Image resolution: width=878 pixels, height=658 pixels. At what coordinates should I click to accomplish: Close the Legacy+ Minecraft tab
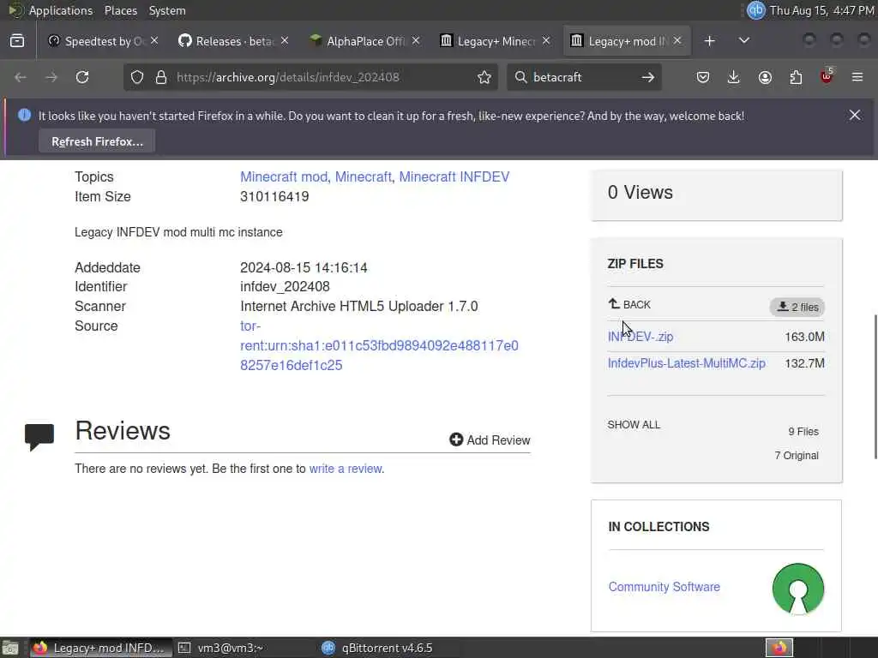(x=546, y=41)
